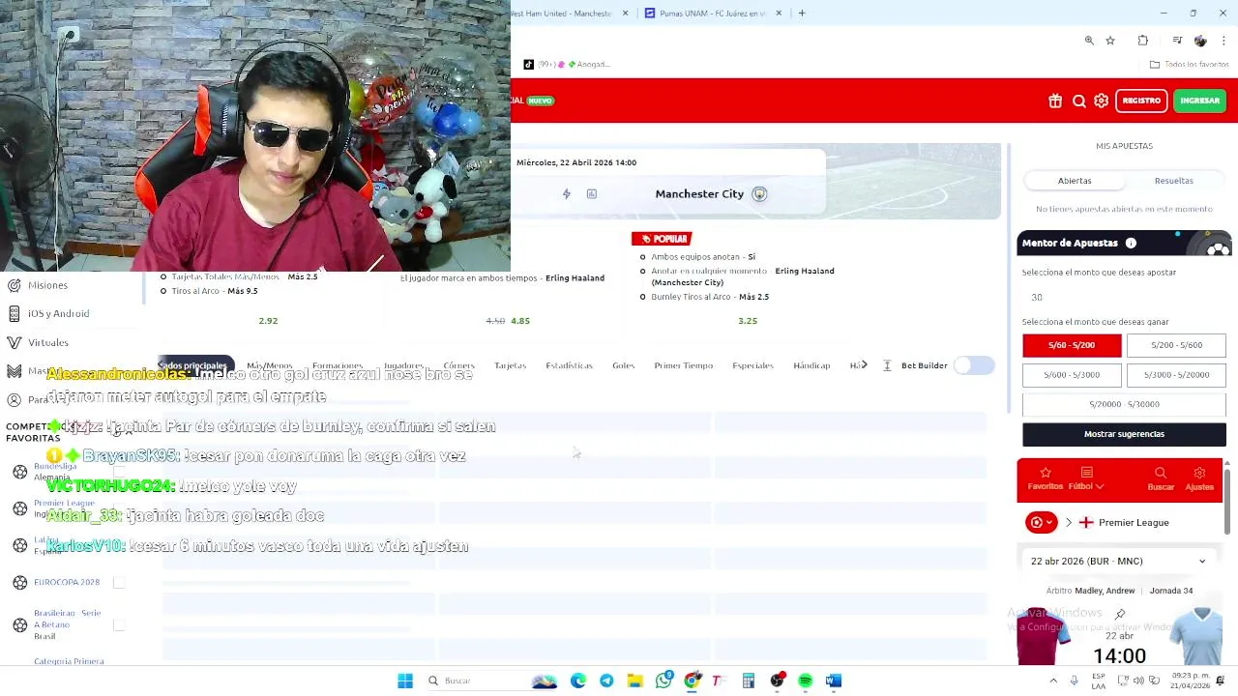Select S/3000 - S/20000 win range
Screen dimensions: 1238x696
1176,375
